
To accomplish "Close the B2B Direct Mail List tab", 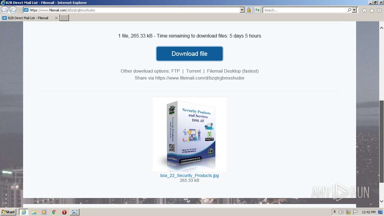I will tap(56, 18).
